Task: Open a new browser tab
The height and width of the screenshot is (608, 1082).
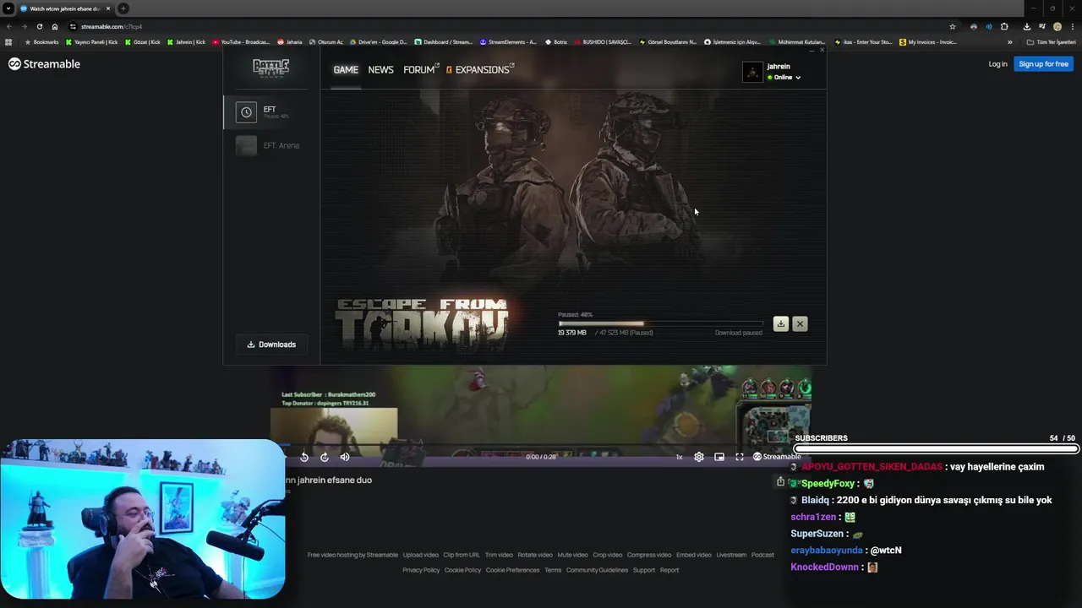Action: (x=123, y=8)
